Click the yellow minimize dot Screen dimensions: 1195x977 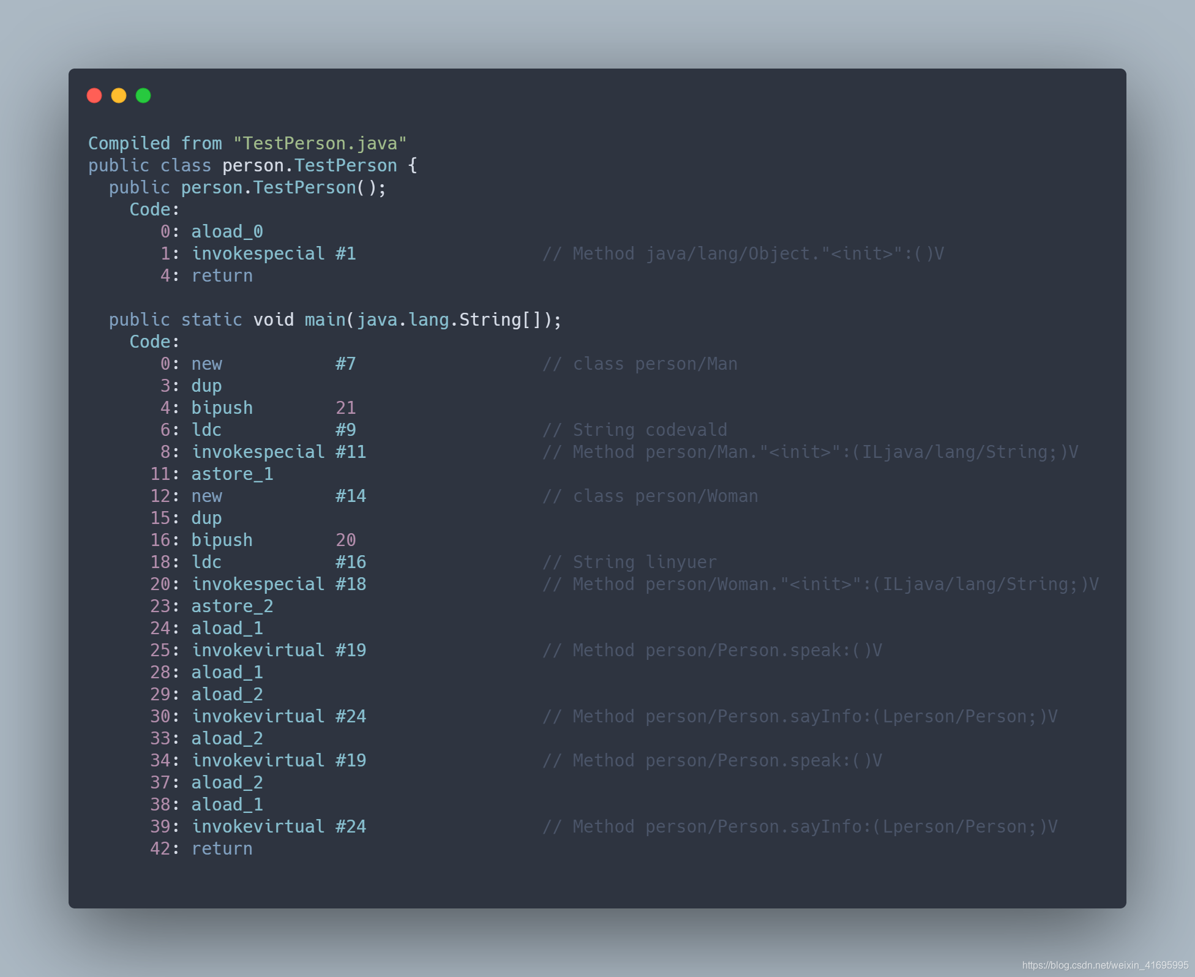(x=119, y=95)
